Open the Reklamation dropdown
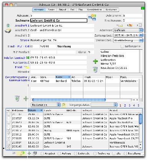This screenshot has height=162, width=149. coord(46,105)
